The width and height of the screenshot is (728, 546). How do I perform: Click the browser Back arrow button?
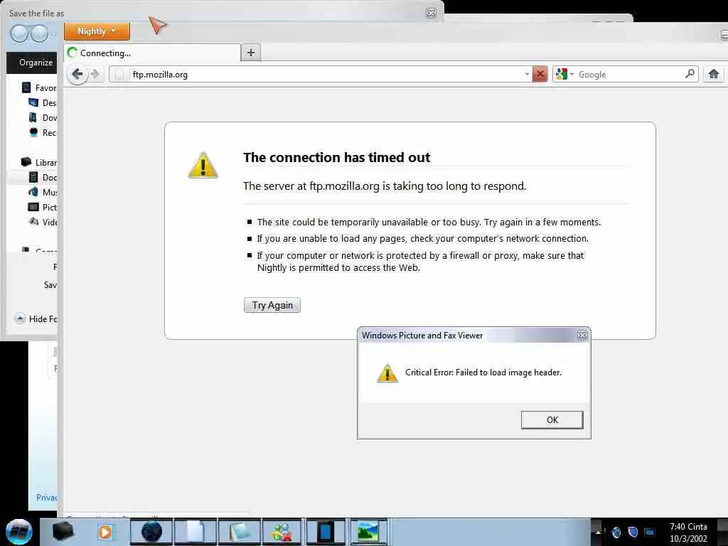pos(77,74)
